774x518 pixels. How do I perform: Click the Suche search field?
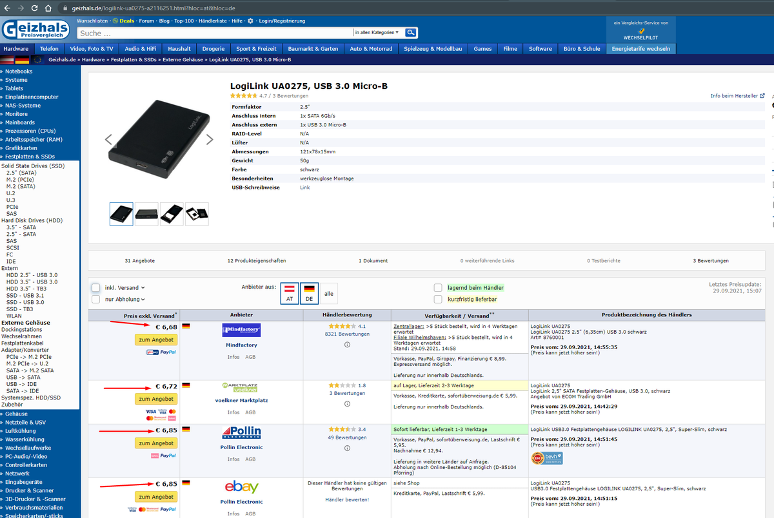click(215, 32)
